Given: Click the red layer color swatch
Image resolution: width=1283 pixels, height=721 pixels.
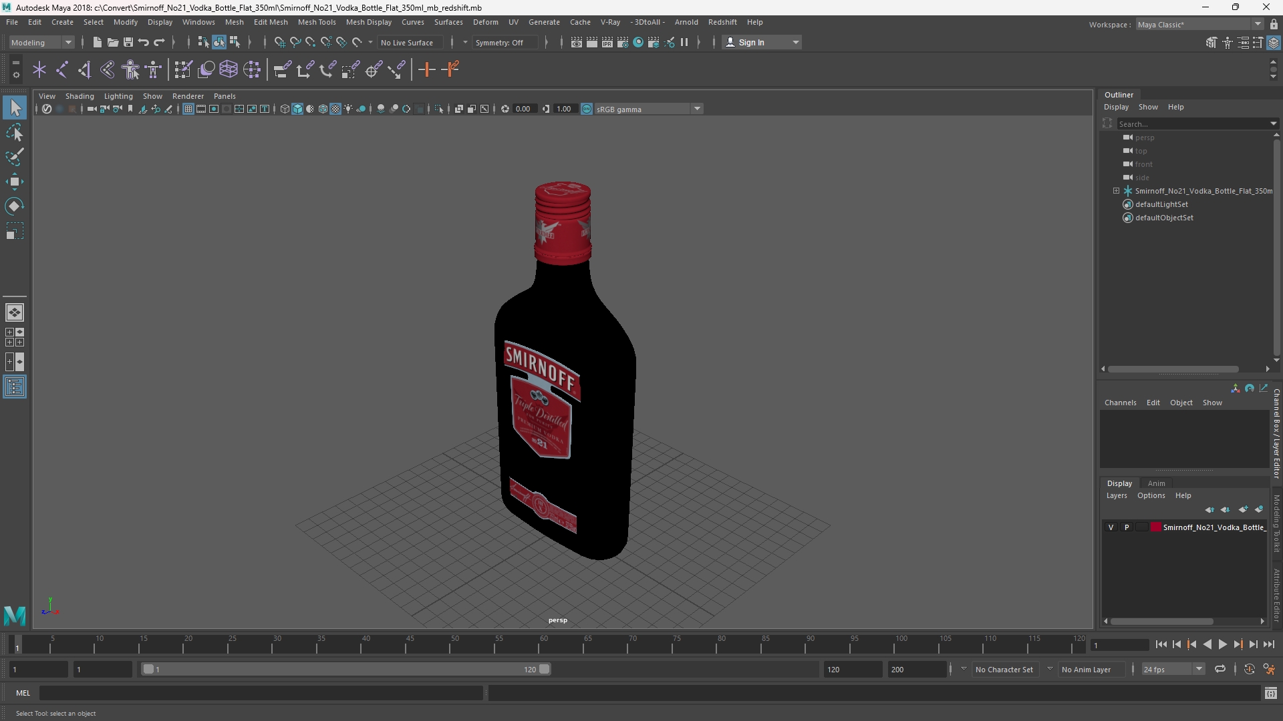Looking at the screenshot, I should pos(1156,527).
